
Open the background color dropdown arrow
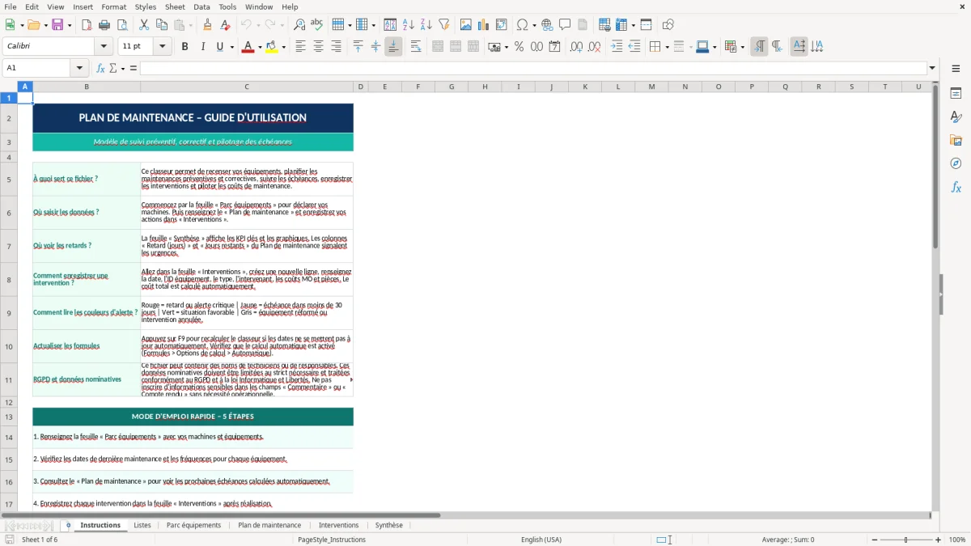(x=283, y=47)
